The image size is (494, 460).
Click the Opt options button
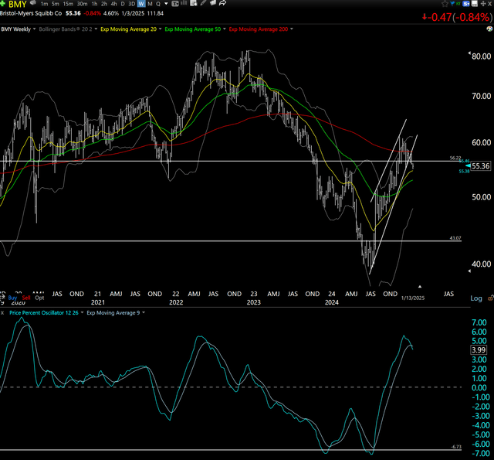39,298
